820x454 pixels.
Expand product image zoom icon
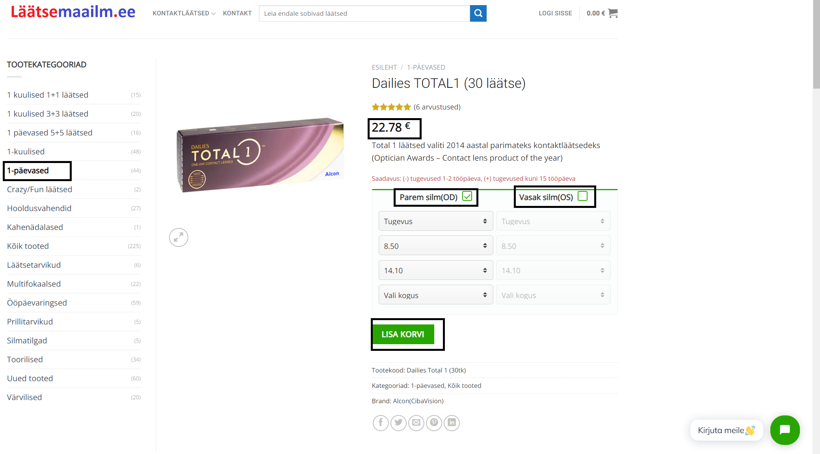click(x=179, y=237)
